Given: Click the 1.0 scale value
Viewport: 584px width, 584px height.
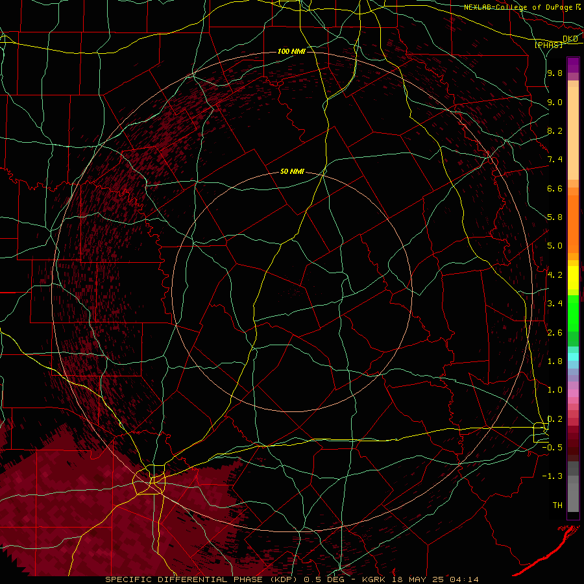Looking at the screenshot, I should 555,390.
